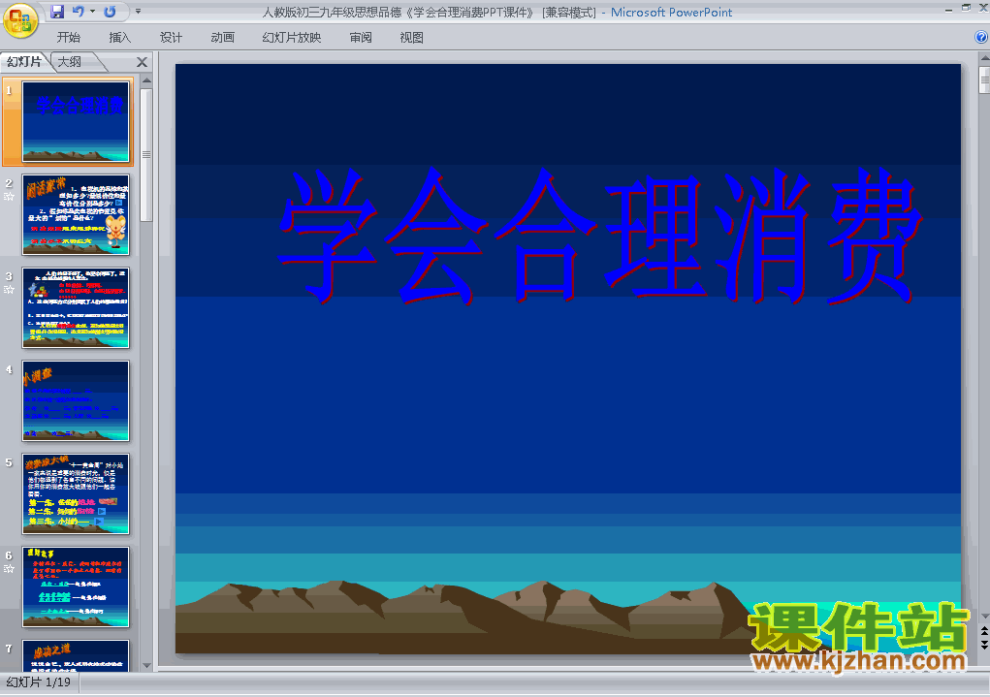Screen dimensions: 990x697
Task: Open the 插入 ribbon tab
Action: point(120,37)
